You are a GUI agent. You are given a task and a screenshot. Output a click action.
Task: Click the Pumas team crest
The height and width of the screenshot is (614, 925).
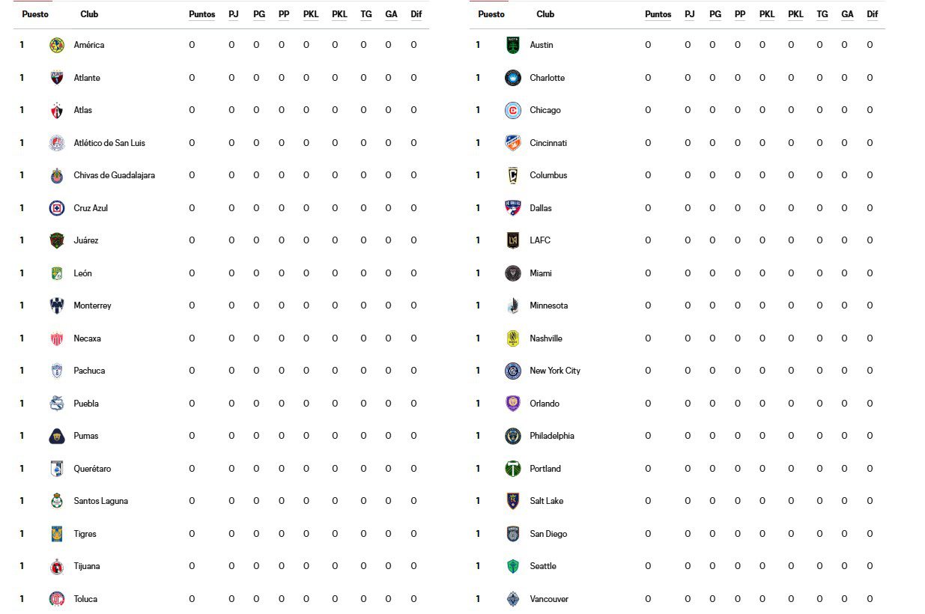click(57, 436)
